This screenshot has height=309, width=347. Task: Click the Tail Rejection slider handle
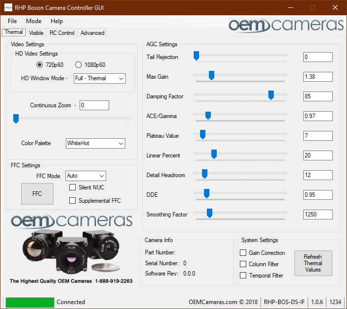coord(196,56)
